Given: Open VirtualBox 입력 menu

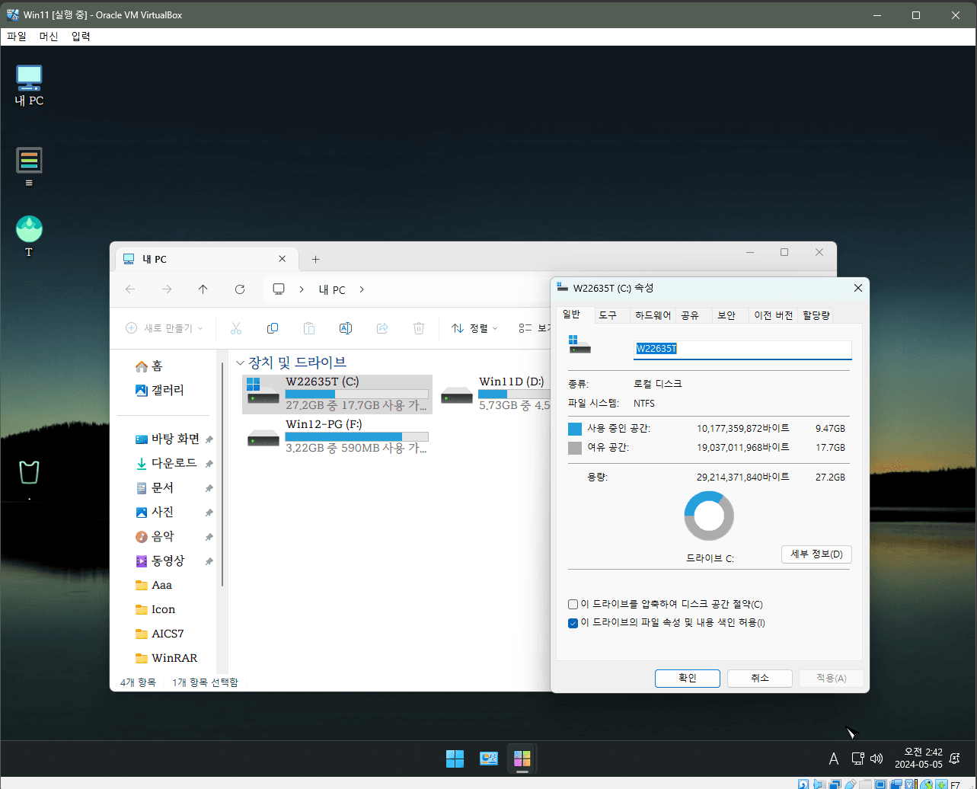Looking at the screenshot, I should pyautogui.click(x=81, y=37).
